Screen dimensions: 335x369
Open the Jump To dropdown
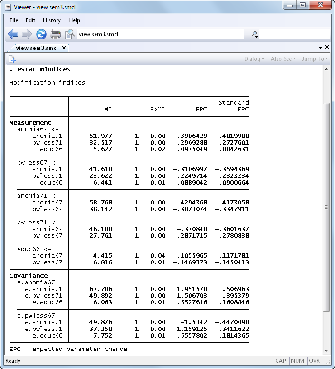point(315,59)
